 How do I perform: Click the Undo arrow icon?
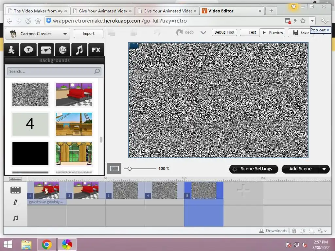[157, 33]
